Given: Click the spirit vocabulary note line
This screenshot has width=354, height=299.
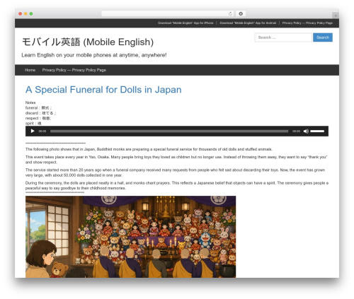Looking at the screenshot, I should click(33, 124).
